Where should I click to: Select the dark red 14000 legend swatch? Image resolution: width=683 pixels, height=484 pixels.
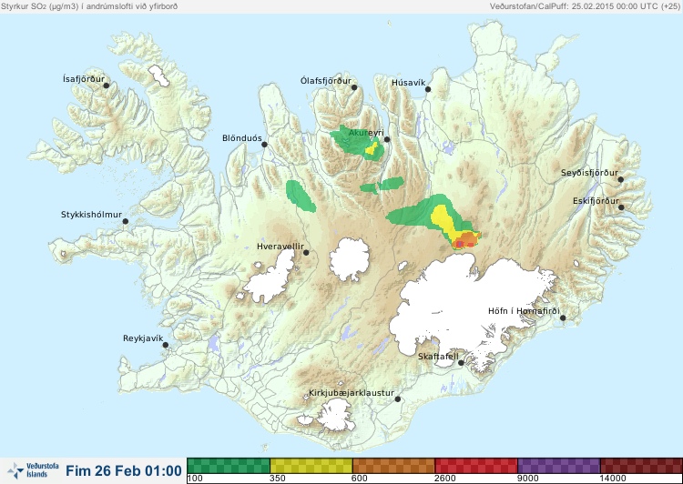pyautogui.click(x=641, y=465)
